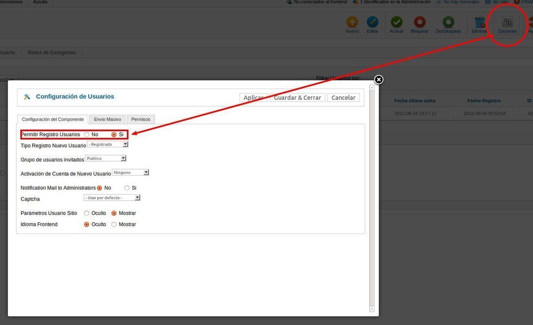Click the Cancelar button

(344, 97)
